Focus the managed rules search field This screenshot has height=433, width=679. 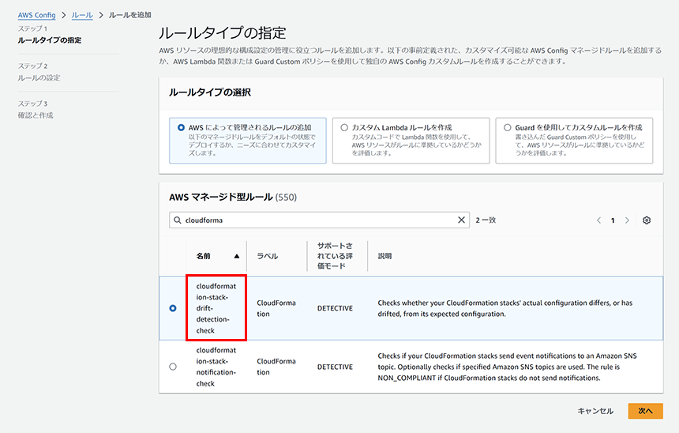pos(319,220)
